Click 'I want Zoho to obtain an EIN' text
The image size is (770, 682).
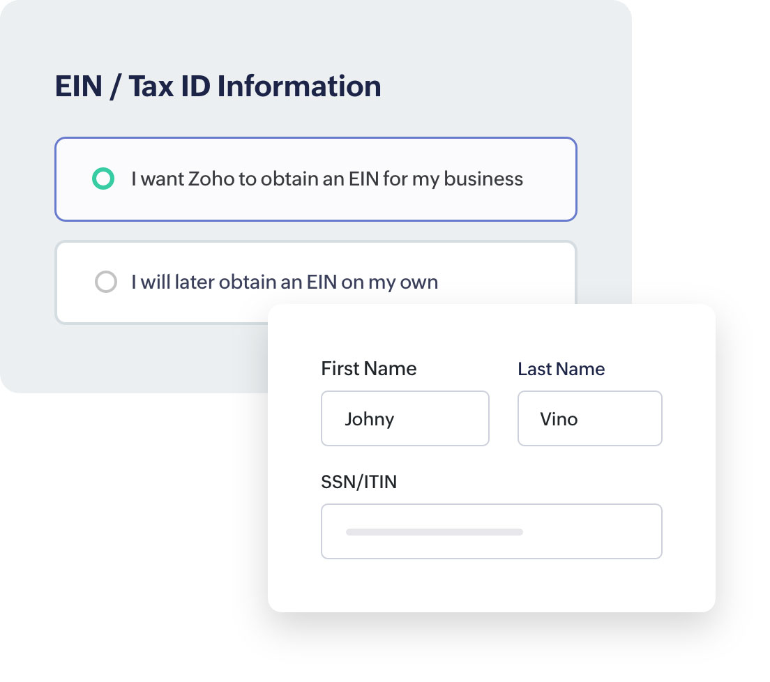tap(326, 179)
